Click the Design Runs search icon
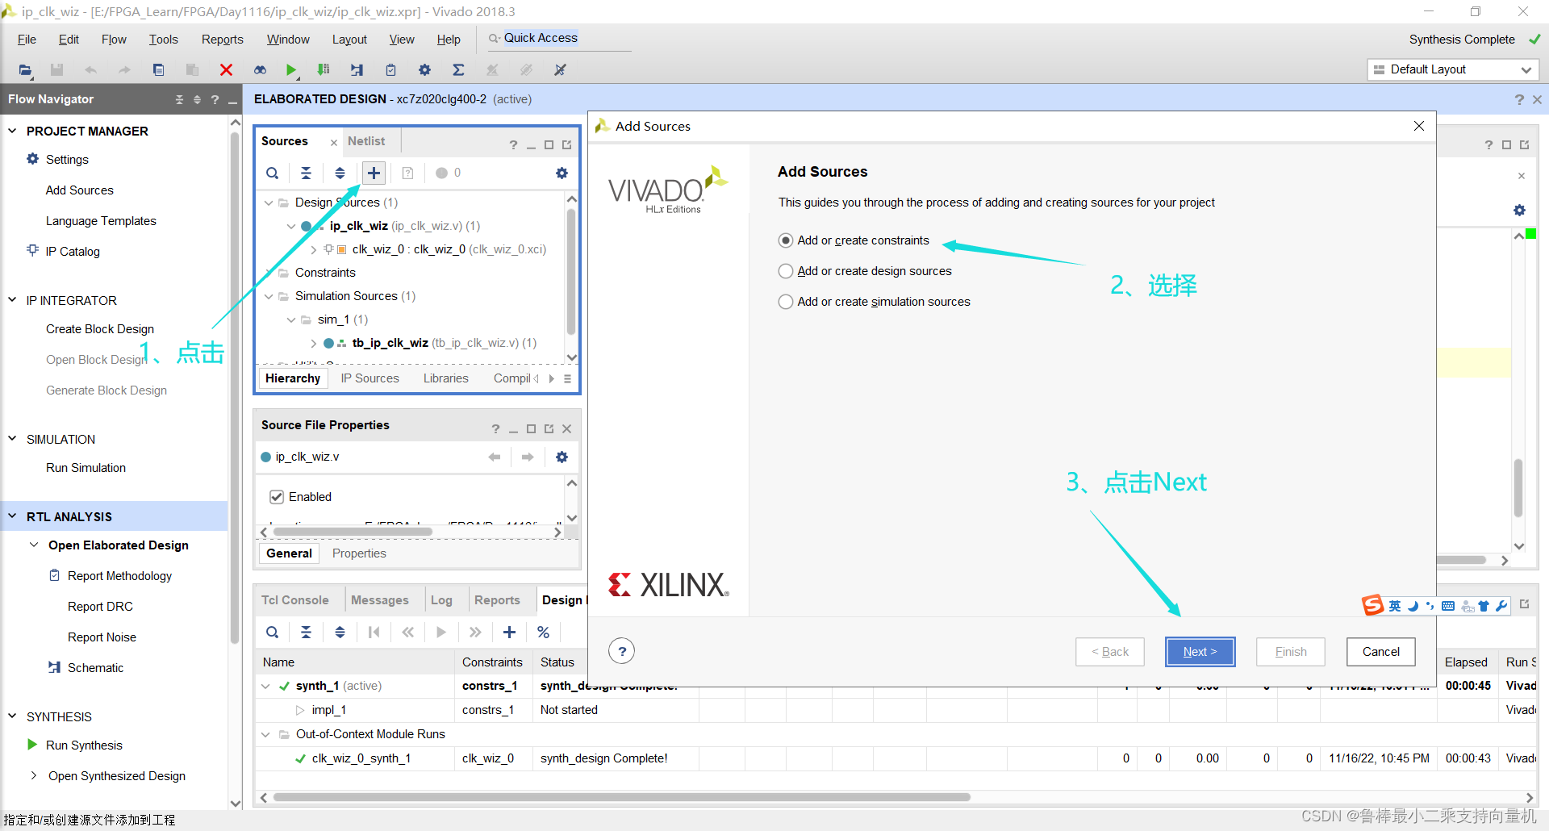1549x831 pixels. [273, 632]
